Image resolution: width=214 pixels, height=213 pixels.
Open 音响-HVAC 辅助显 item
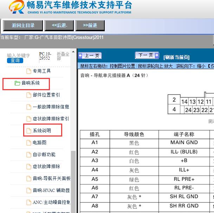coord(51,190)
